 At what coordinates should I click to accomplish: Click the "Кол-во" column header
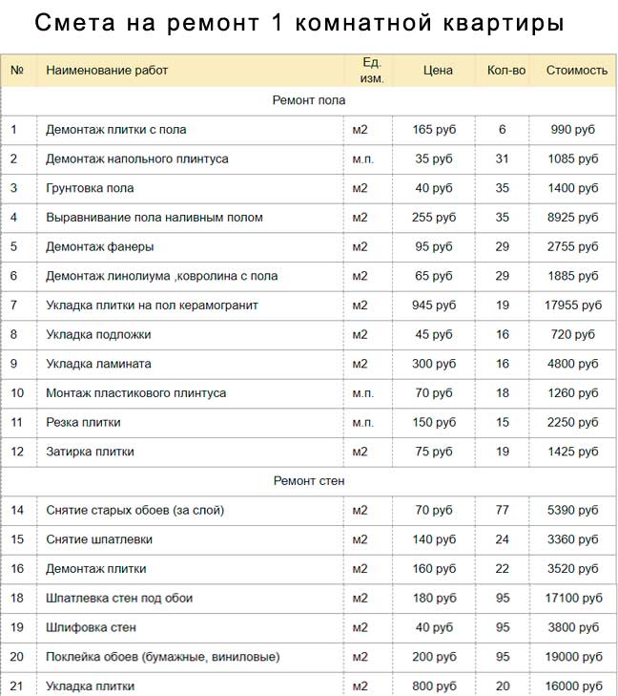point(506,71)
